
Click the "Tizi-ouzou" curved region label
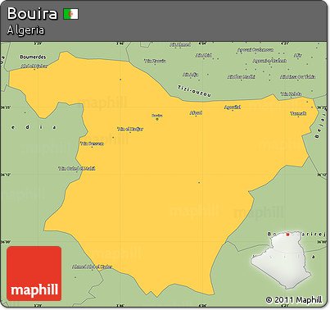194,91
